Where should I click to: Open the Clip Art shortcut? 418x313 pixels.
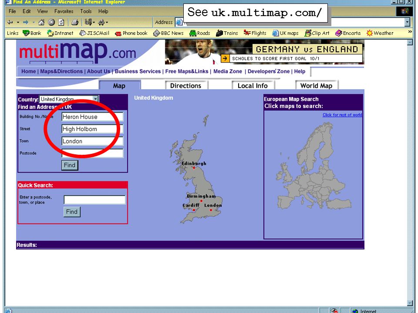pyautogui.click(x=317, y=33)
